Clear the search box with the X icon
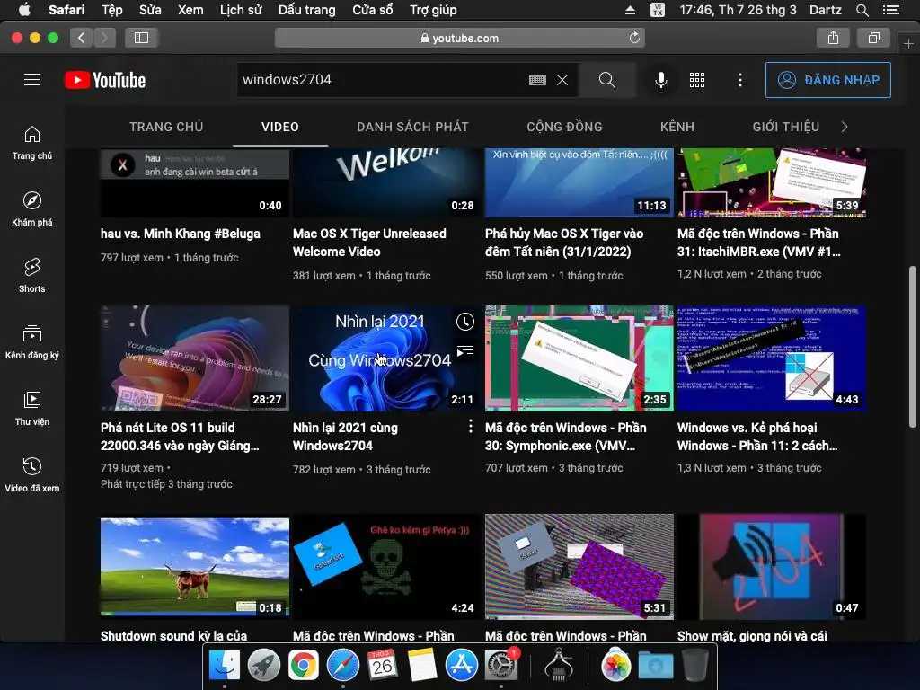Image resolution: width=920 pixels, height=690 pixels. (562, 80)
